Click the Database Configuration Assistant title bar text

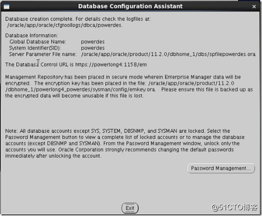(131, 7)
